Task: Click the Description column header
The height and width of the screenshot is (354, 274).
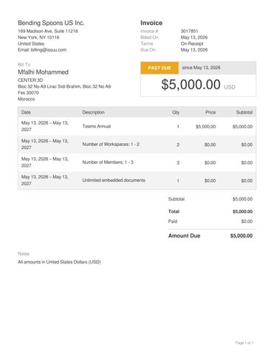Action: 93,112
